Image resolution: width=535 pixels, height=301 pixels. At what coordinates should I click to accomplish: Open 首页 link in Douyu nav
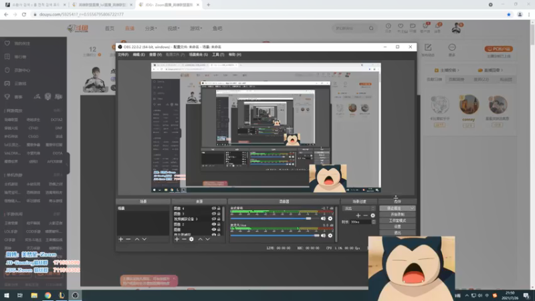coord(110,28)
